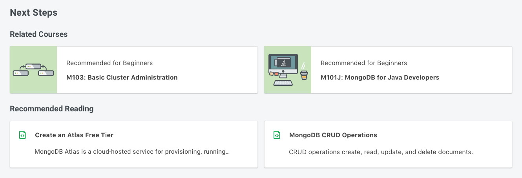
Task: Click the code document icon beside Atlas Free Tier
Action: tap(23, 135)
